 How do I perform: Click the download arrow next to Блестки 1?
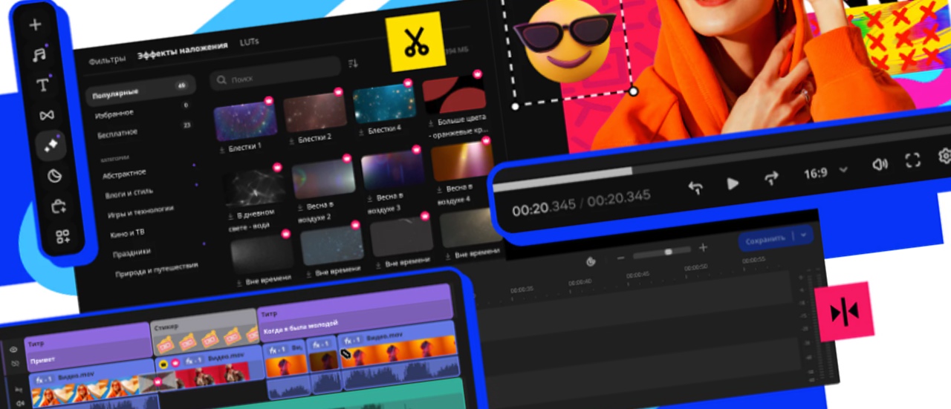point(222,149)
